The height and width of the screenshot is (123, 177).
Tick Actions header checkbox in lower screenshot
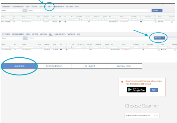[x=159, y=45]
